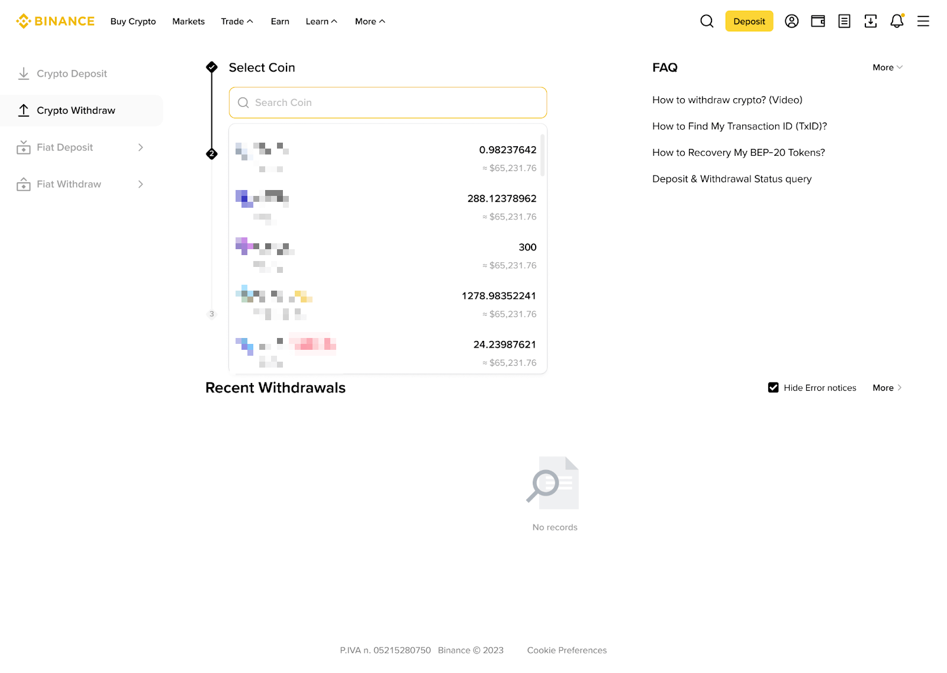
Task: Open the FAQ More dropdown
Action: (x=888, y=67)
